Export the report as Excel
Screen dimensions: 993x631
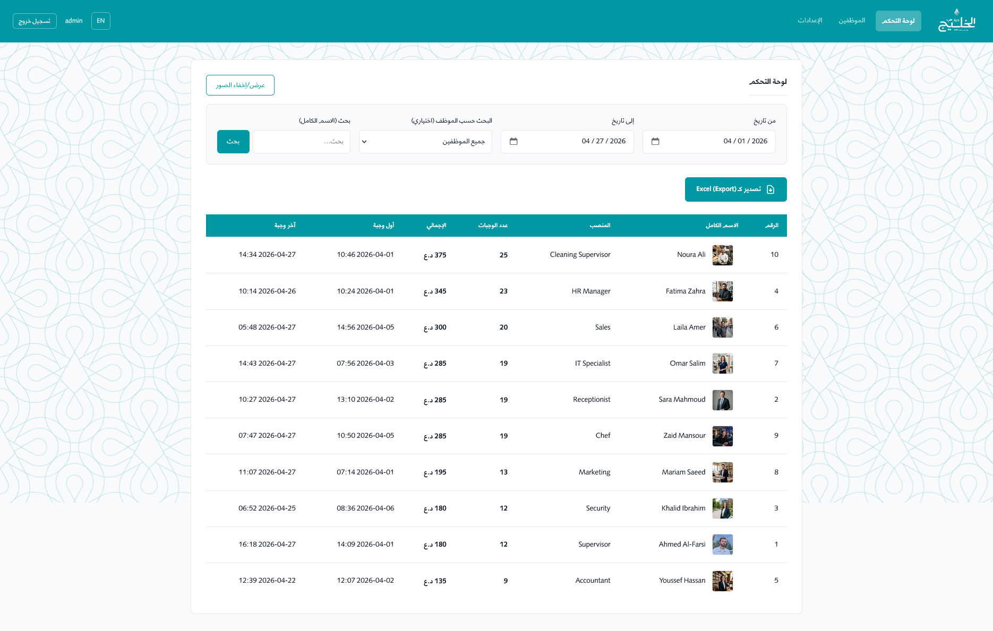click(x=735, y=189)
